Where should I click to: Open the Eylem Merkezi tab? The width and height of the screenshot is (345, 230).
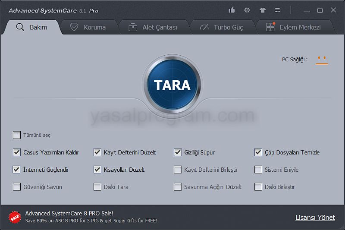point(294,27)
